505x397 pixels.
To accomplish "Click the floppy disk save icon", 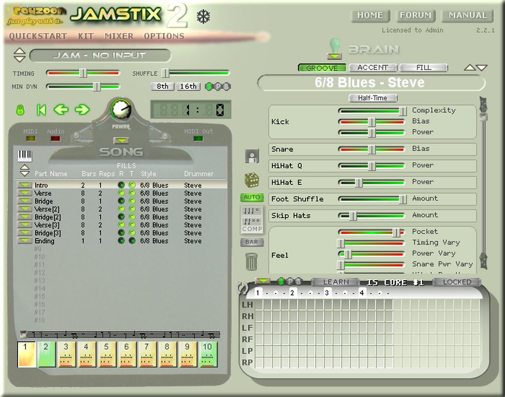I will [x=252, y=156].
